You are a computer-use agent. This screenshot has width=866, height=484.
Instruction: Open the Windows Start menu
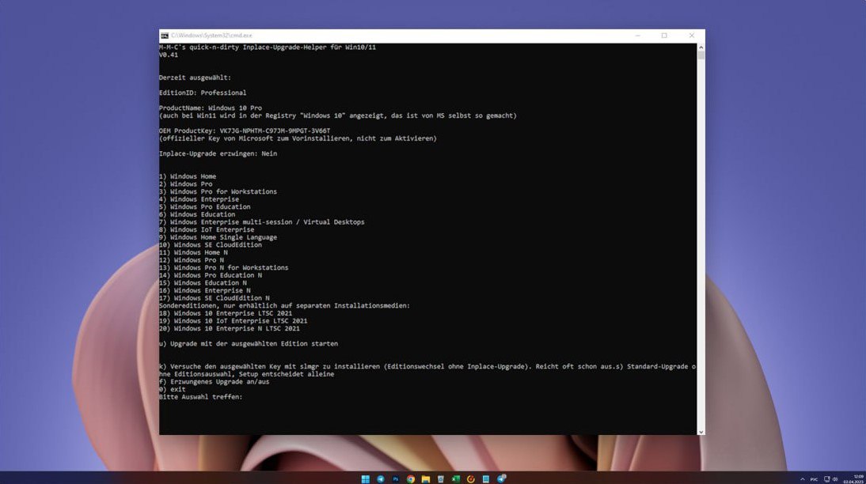[365, 479]
